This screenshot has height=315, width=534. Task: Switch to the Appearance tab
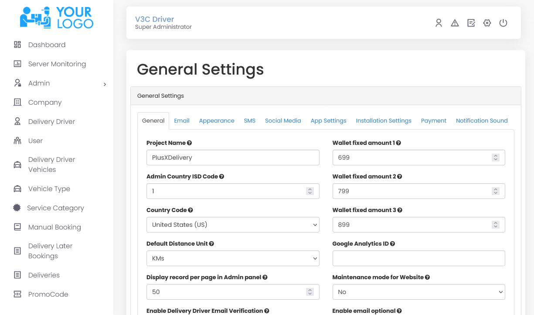[x=217, y=121]
